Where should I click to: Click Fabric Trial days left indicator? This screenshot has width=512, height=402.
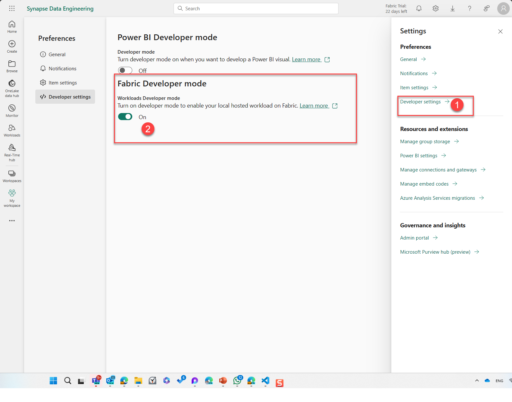pos(396,9)
